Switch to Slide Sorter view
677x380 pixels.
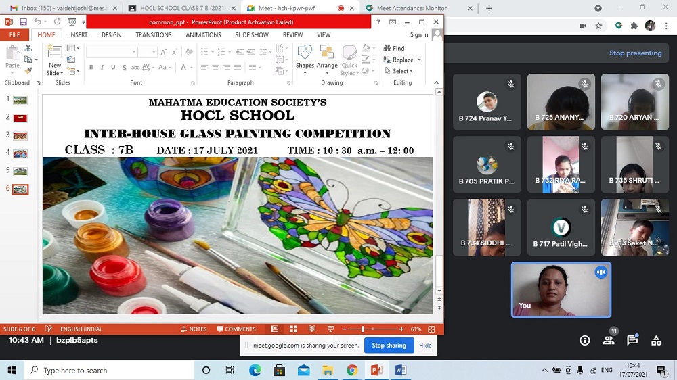293,329
